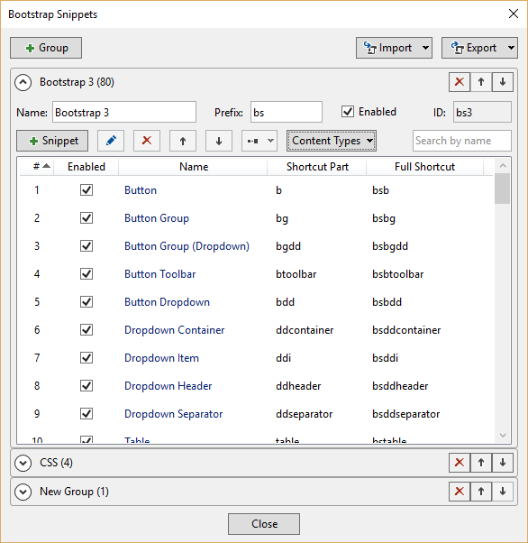Viewport: 528px width, 543px height.
Task: Sort by Shortcut Part column
Action: 317,167
